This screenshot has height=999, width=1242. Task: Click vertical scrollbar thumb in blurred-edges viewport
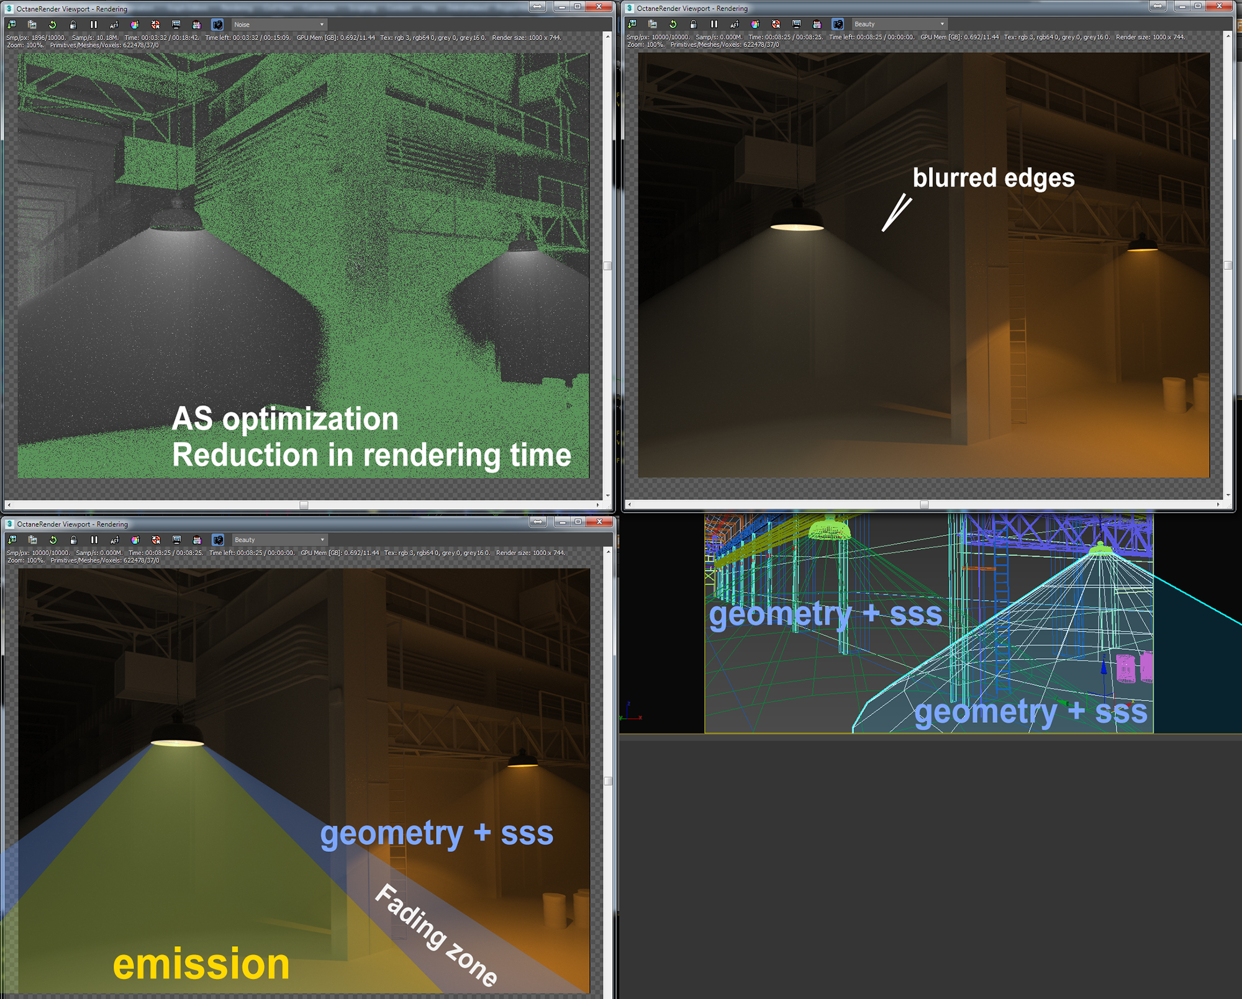(1228, 265)
